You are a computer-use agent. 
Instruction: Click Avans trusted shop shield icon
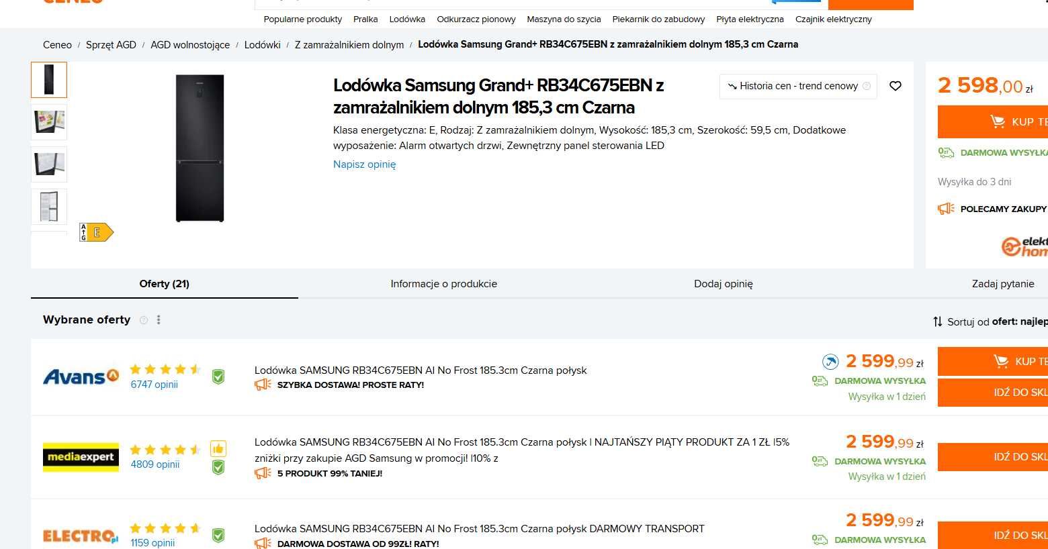(x=218, y=377)
